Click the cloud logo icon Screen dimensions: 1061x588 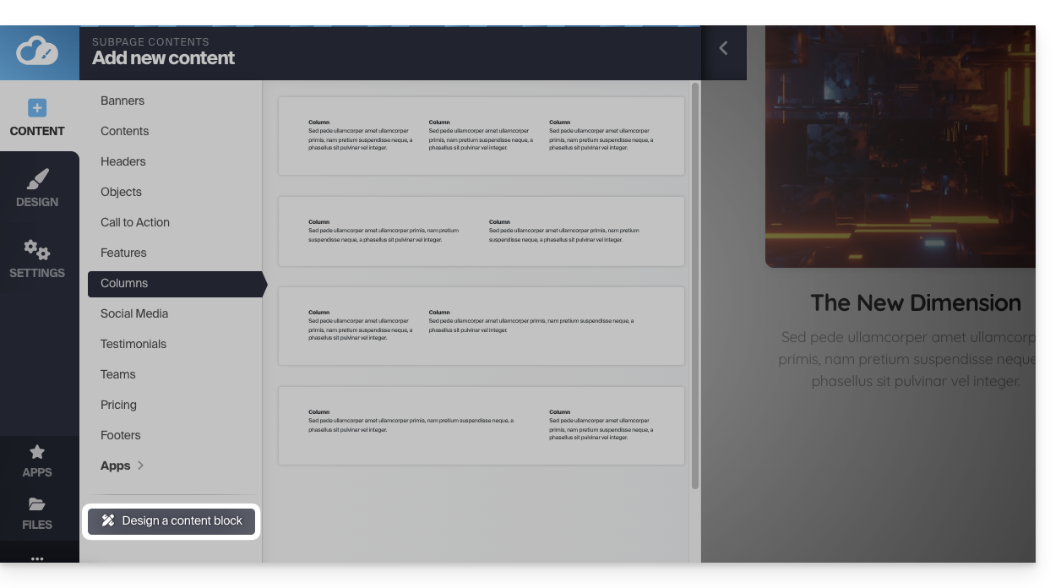point(38,52)
